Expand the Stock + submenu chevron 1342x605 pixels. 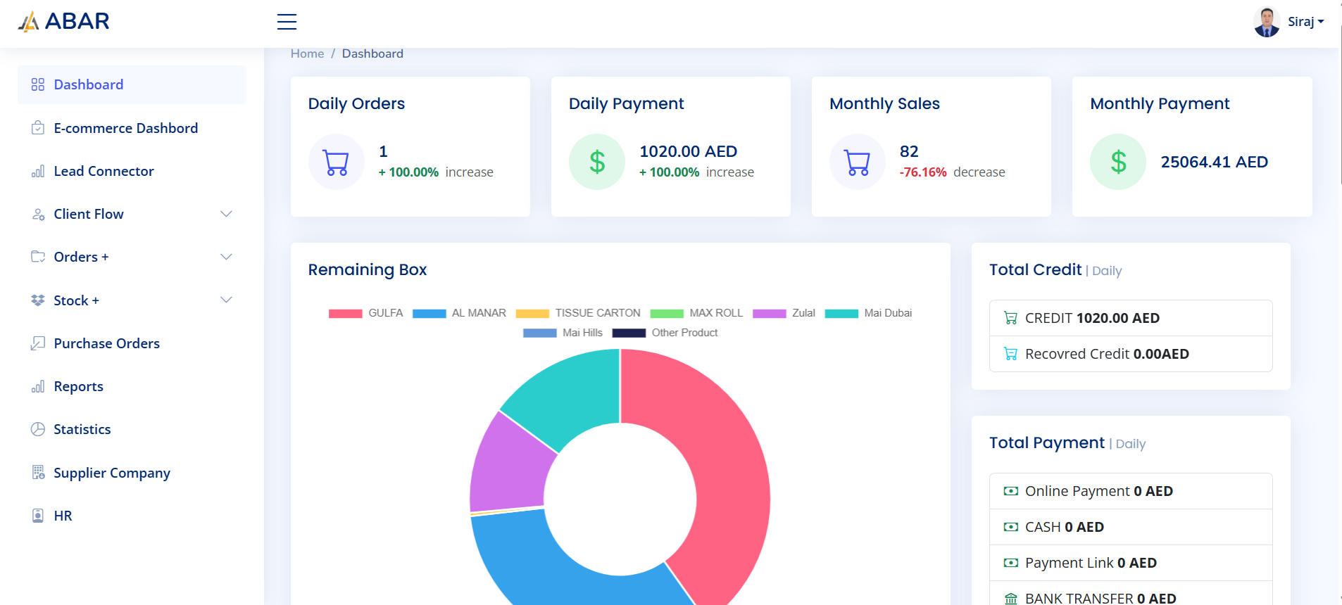tap(226, 300)
